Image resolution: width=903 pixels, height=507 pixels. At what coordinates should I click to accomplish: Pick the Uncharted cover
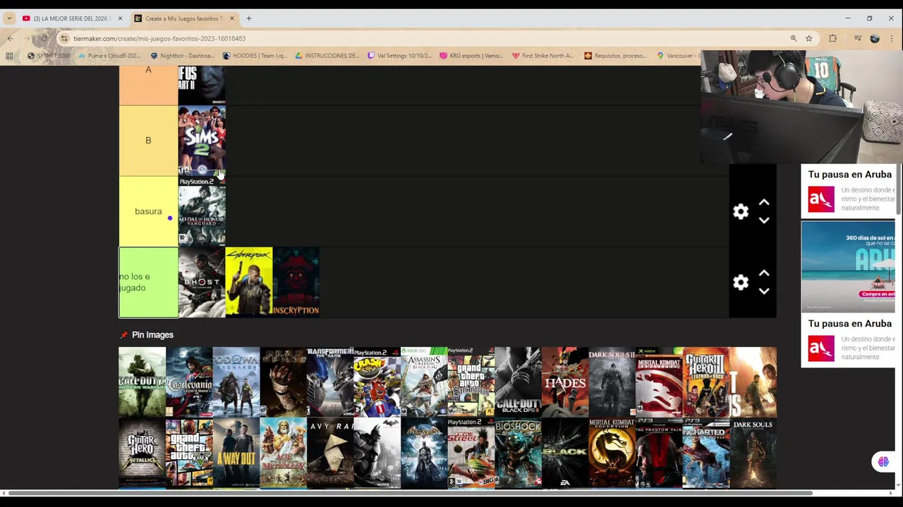click(706, 453)
